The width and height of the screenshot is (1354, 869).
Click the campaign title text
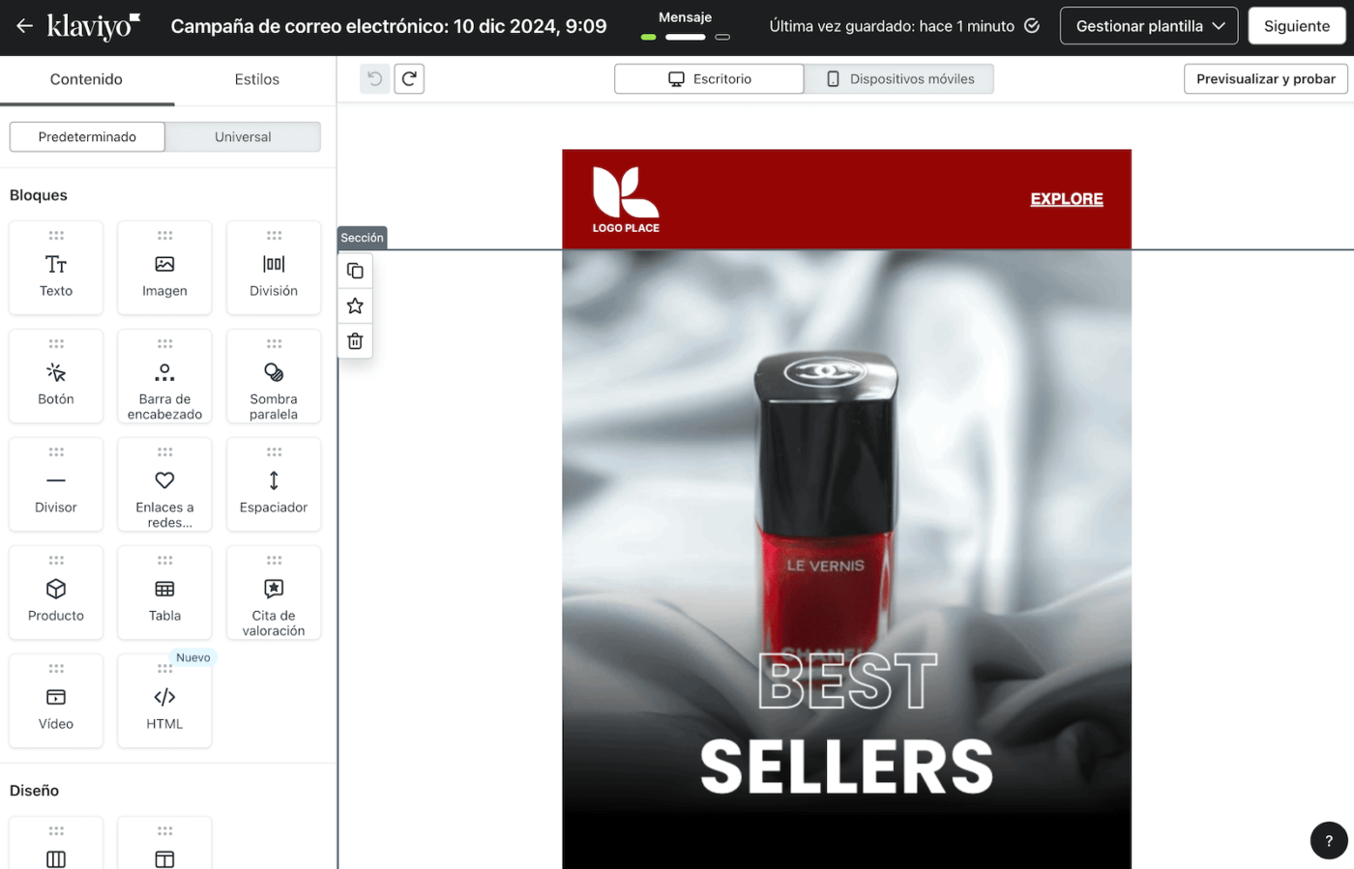389,26
